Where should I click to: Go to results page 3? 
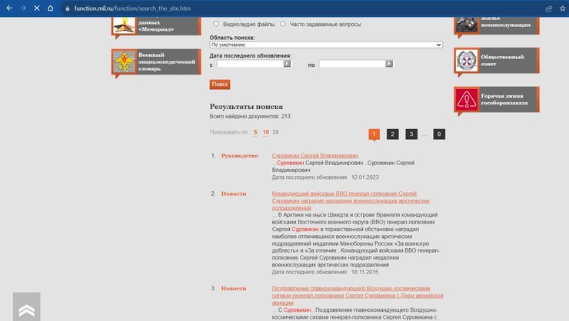411,134
